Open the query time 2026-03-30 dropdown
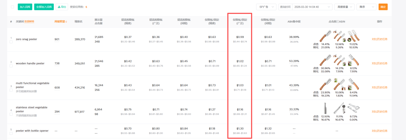406x140 pixels. click(305, 7)
